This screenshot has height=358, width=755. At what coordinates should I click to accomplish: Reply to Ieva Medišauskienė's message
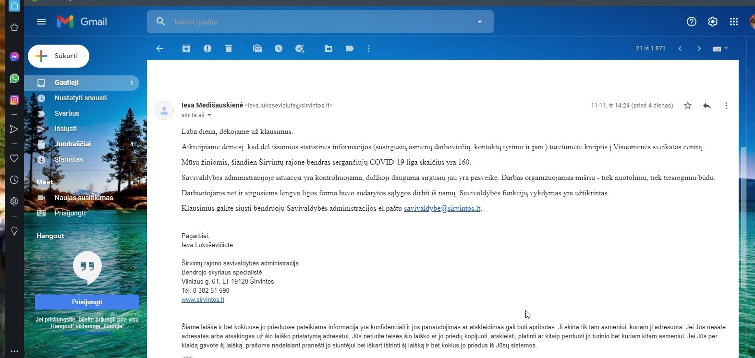(706, 106)
